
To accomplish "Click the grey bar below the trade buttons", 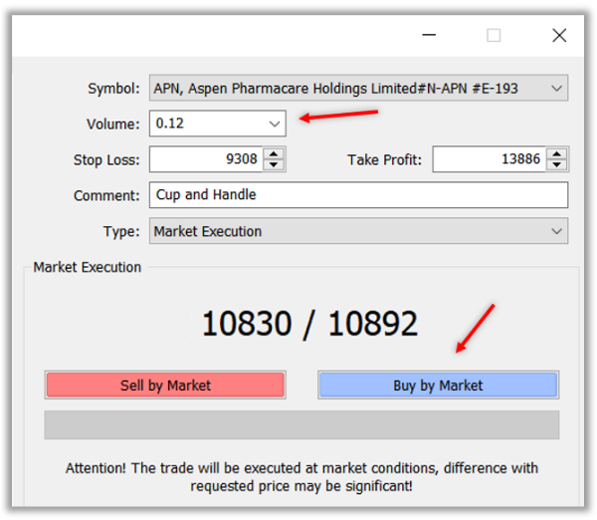I will tap(301, 425).
